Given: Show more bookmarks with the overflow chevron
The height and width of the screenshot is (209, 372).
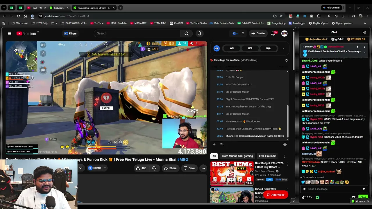Looking at the screenshot, I should click(365, 23).
